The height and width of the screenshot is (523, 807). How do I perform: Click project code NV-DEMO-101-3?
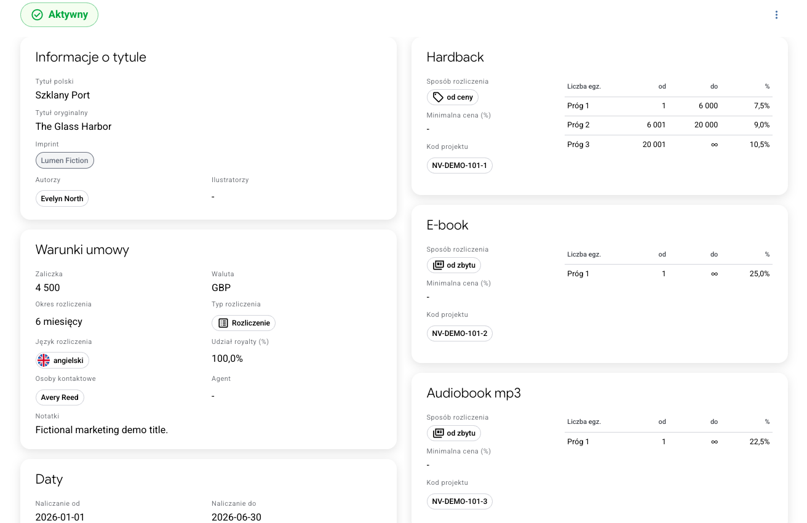(x=459, y=501)
